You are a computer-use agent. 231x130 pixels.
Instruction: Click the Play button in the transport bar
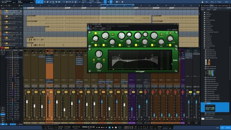click(x=113, y=127)
